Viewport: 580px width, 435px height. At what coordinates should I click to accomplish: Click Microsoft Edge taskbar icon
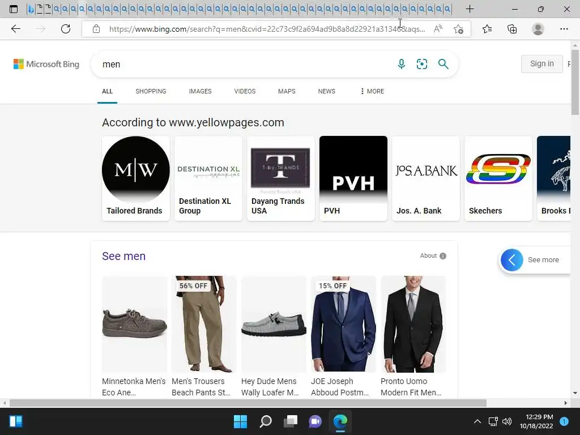pos(340,421)
